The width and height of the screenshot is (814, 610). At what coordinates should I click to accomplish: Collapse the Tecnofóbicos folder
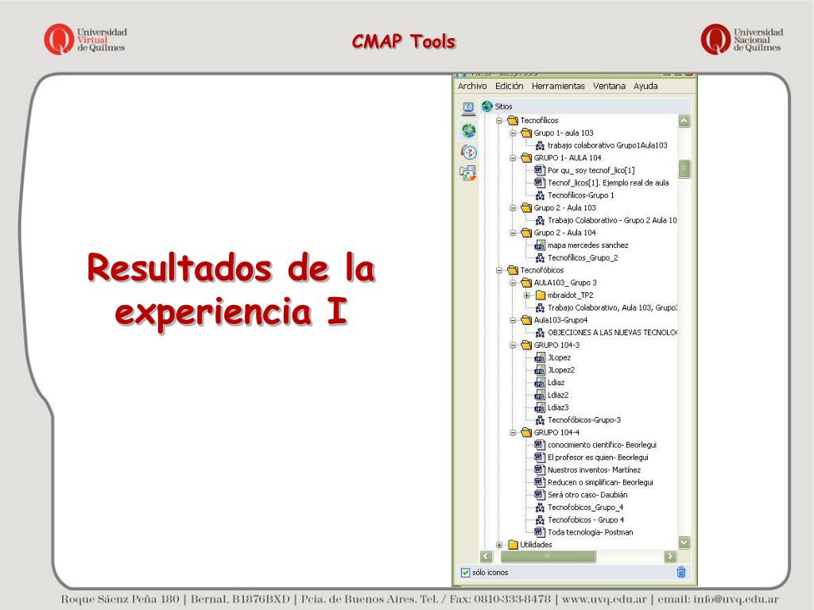pos(499,270)
